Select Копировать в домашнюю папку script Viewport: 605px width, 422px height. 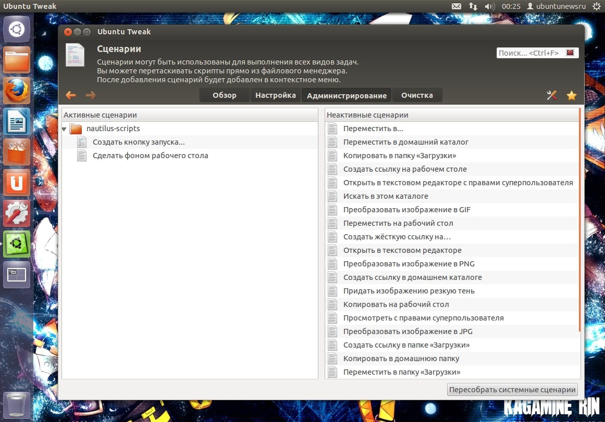pyautogui.click(x=452, y=359)
